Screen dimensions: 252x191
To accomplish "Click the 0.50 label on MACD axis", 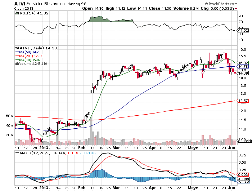I will (242, 163).
